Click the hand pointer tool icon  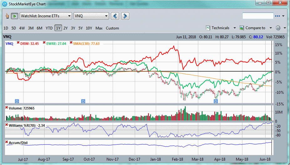(x=8, y=16)
